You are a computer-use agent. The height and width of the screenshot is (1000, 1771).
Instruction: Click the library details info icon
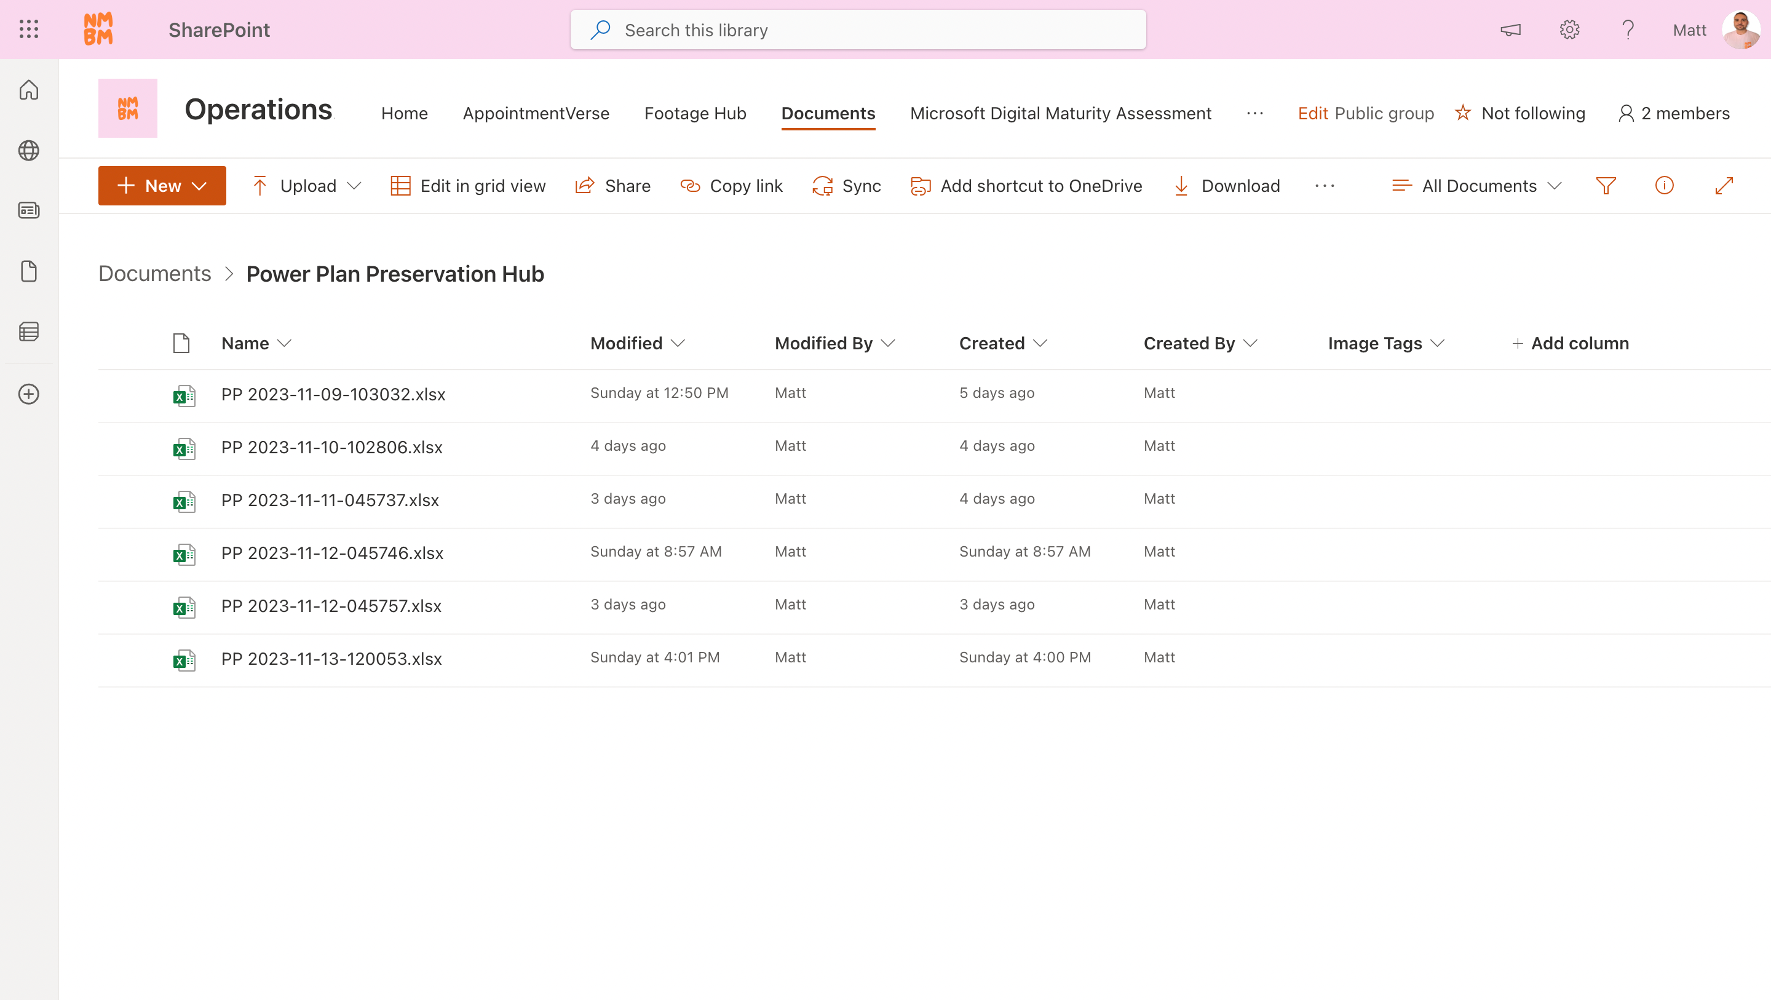[x=1665, y=185]
